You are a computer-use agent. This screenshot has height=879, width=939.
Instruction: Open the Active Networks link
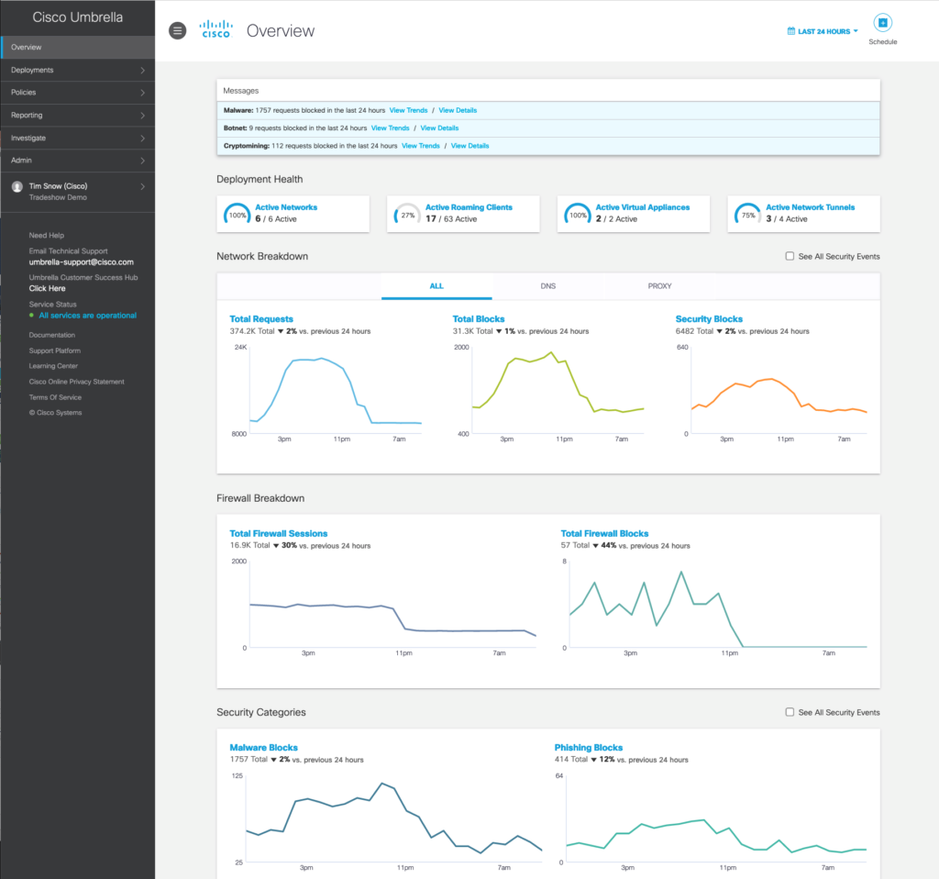tap(286, 207)
